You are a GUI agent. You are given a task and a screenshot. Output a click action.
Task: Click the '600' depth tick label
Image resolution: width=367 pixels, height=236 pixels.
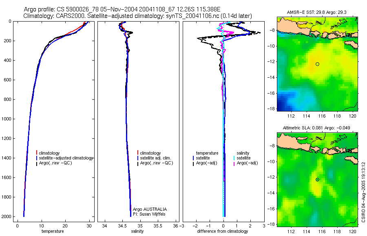tap(7, 80)
